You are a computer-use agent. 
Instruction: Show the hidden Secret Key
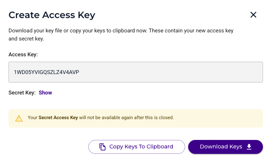[45, 93]
